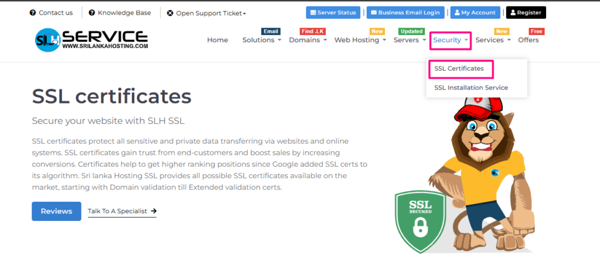Viewport: 600px width, 280px height.
Task: Expand the Solutions menu
Action: click(261, 40)
